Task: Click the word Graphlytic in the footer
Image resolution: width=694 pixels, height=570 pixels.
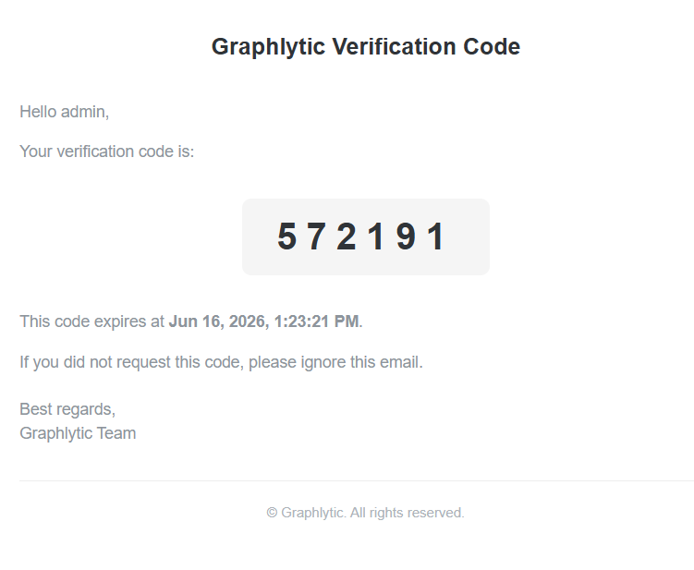Action: (313, 513)
